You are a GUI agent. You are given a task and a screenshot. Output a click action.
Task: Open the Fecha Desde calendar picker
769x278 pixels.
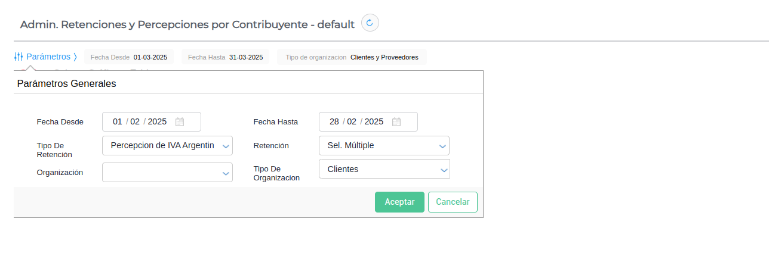(x=180, y=122)
